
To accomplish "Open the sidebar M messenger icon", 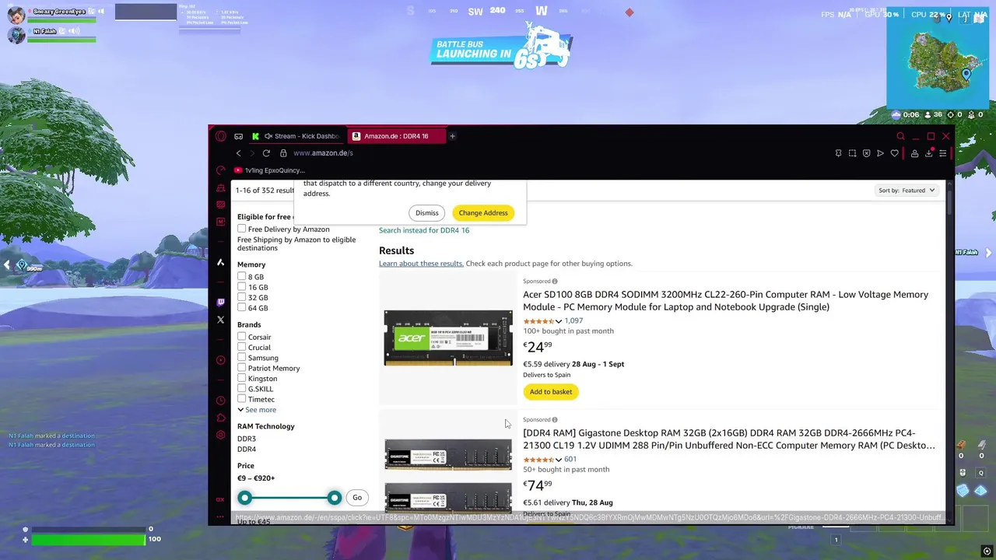I will [221, 222].
